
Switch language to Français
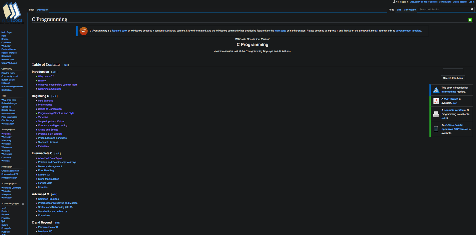tap(6, 218)
